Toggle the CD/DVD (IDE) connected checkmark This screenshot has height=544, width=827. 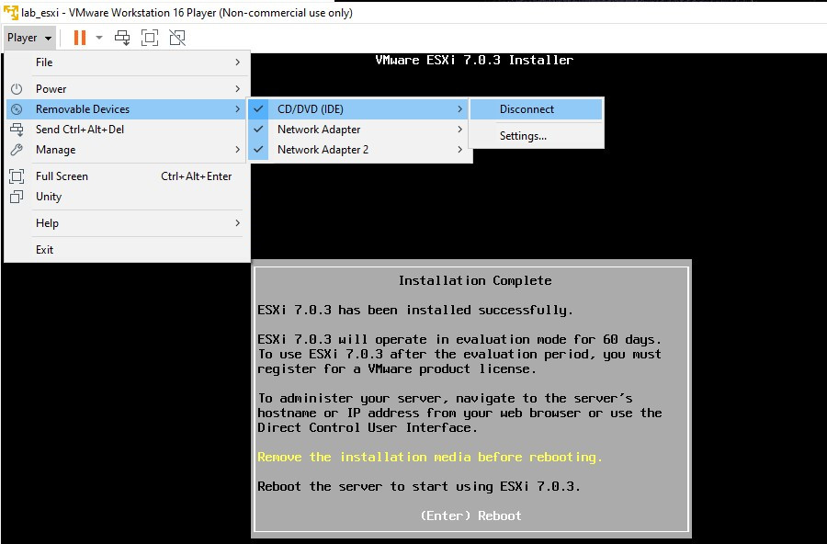coord(258,109)
